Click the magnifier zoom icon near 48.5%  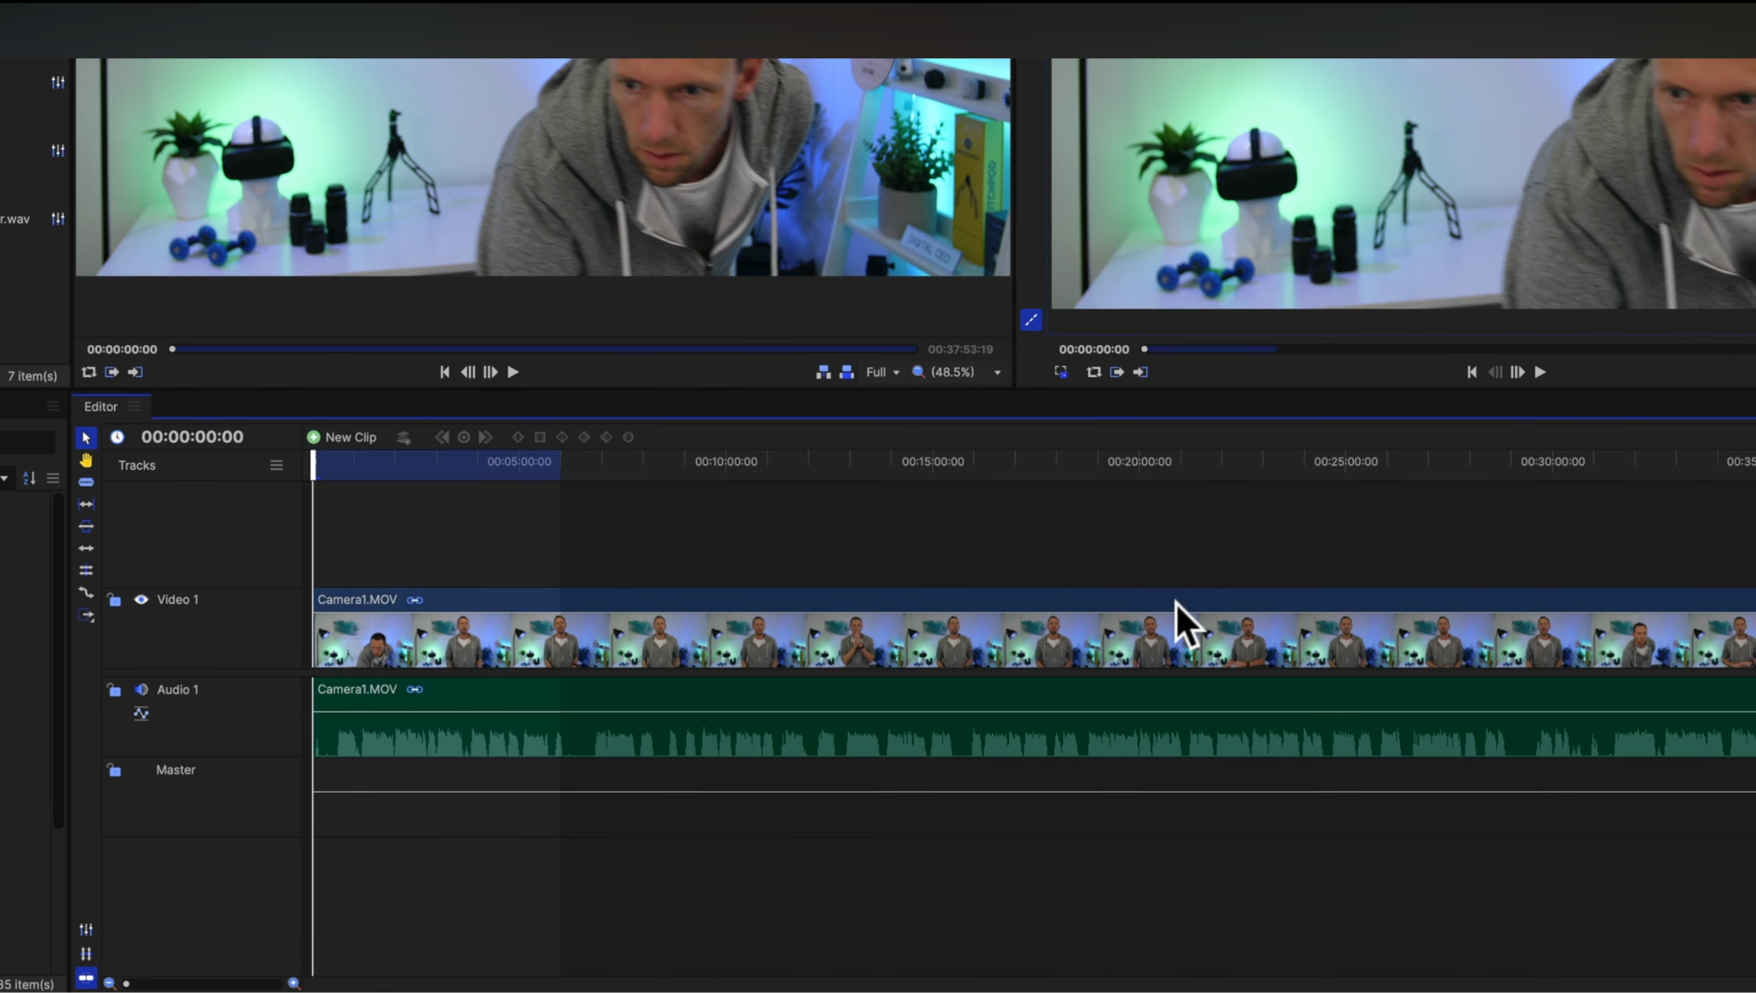(917, 372)
